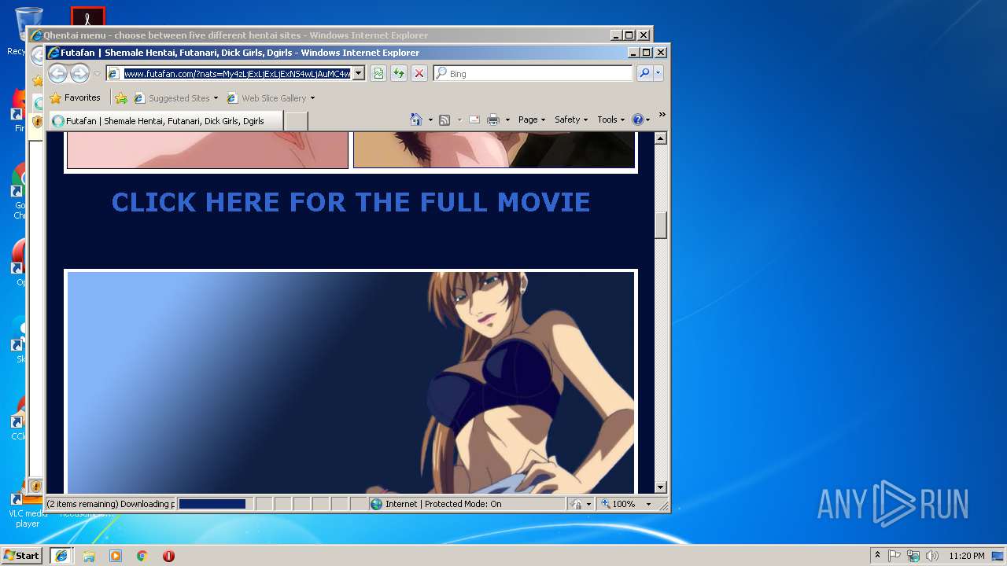Open the Favorites center

point(75,97)
